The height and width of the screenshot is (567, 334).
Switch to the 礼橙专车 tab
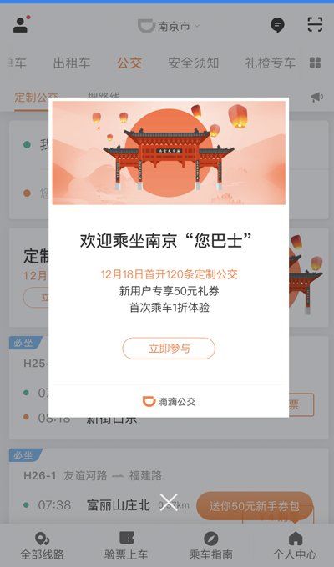point(271,63)
